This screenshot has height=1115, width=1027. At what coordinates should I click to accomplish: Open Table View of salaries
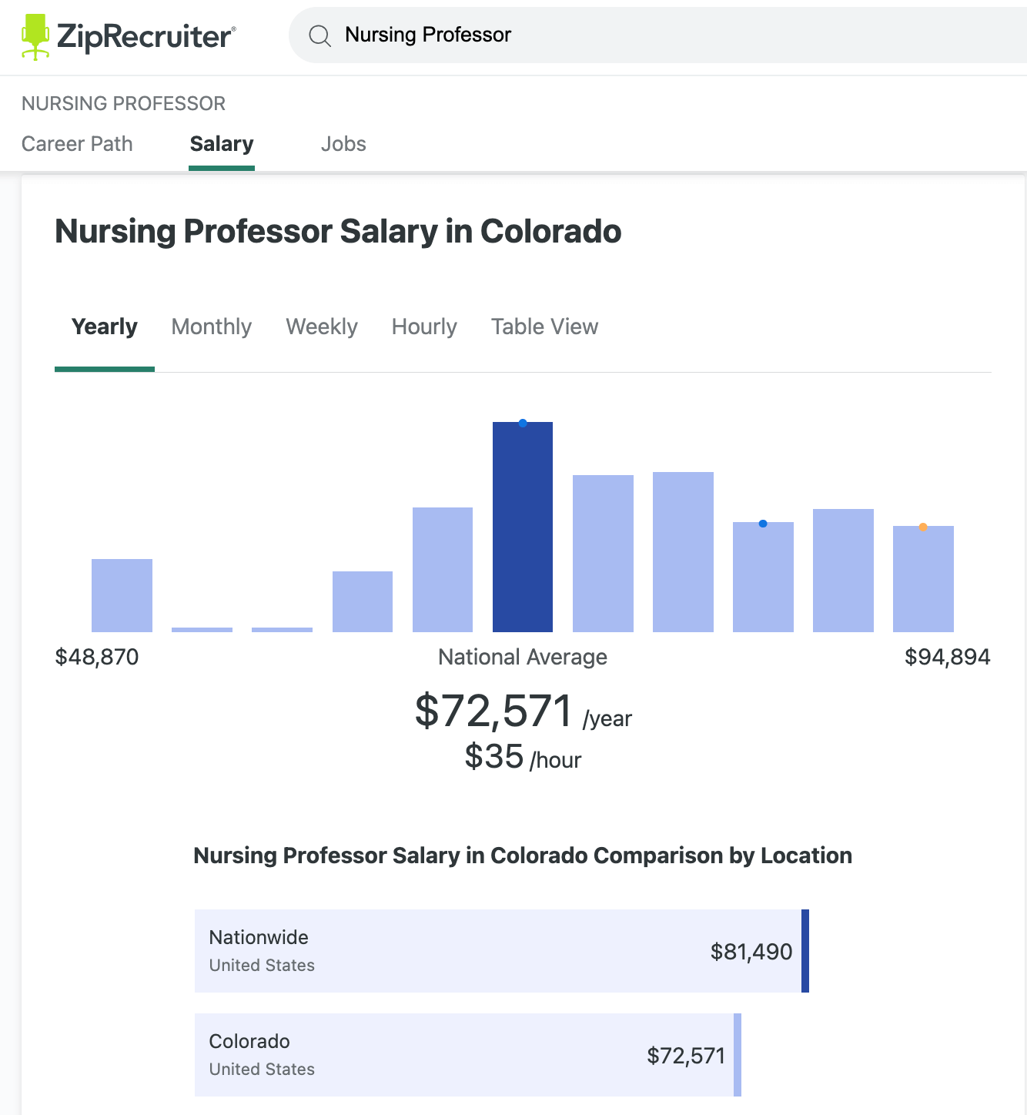[544, 326]
